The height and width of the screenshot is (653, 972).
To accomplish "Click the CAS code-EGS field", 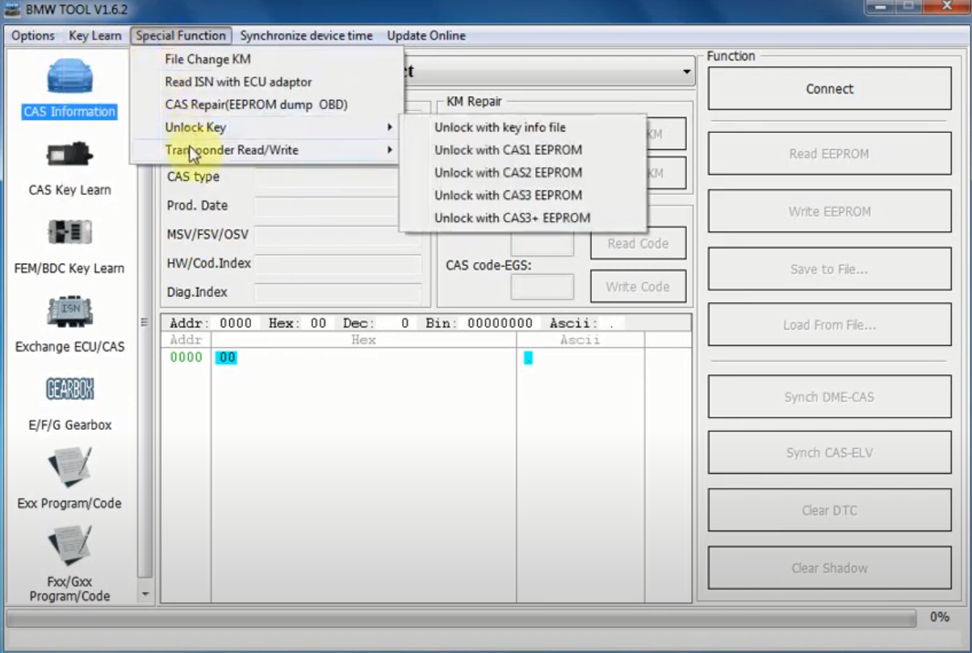I will click(543, 286).
